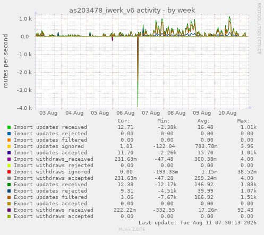Click the Export updates filtered max value 1.51k
The width and height of the screenshot is (264, 235).
tap(249, 197)
